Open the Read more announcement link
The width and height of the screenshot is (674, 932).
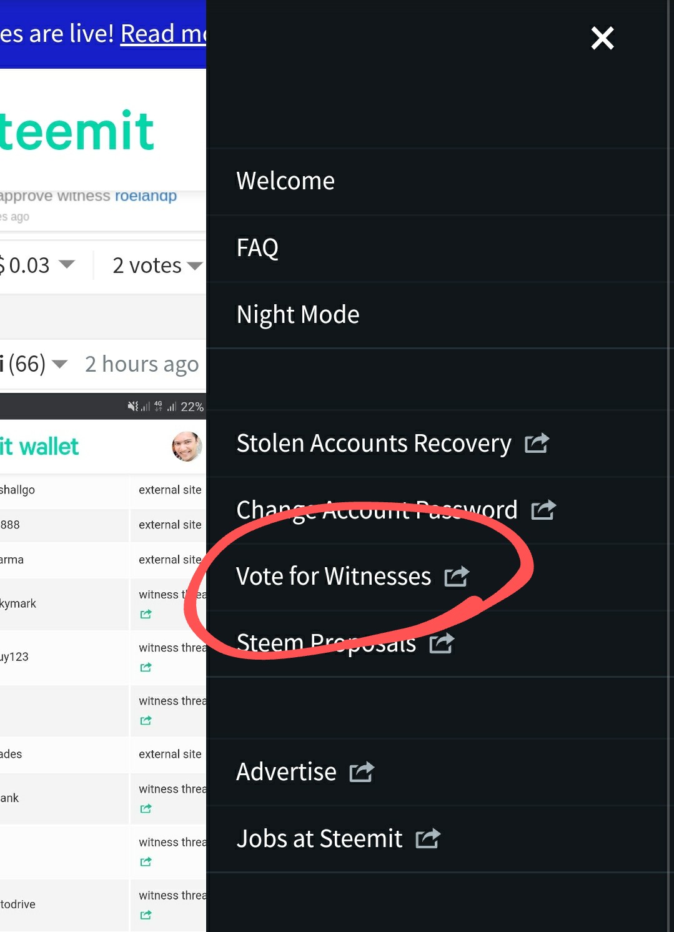click(x=163, y=34)
